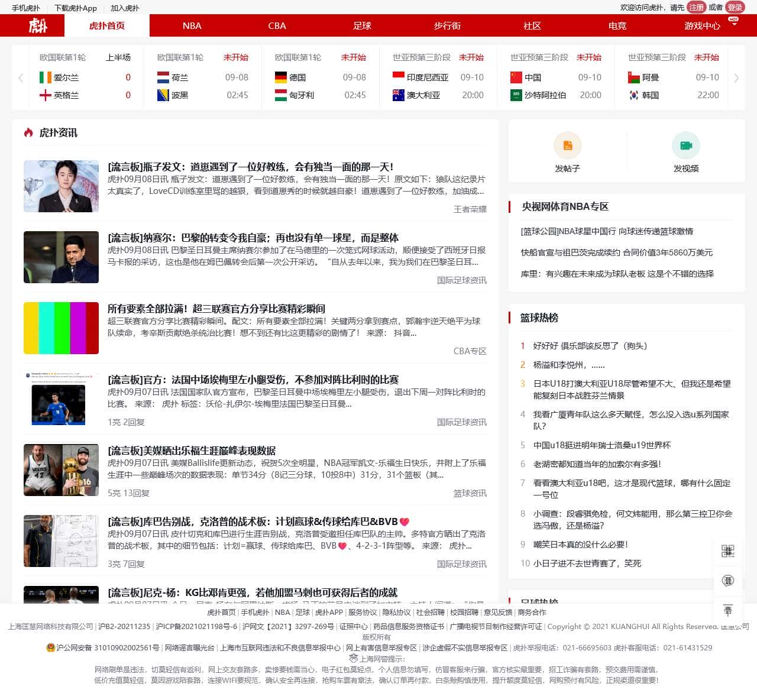Image resolution: width=757 pixels, height=690 pixels.
Task: Click the England flag in the scoreboard
Action: 45,95
